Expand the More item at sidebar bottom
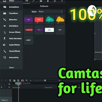 point(11,68)
